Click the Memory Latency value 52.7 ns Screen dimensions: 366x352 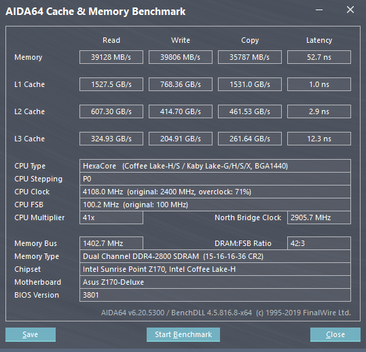319,57
